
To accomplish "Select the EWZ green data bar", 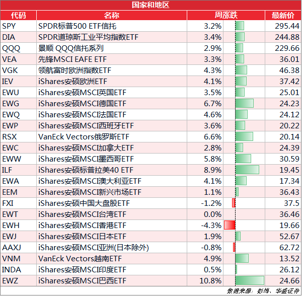I will pyautogui.click(x=250, y=280).
